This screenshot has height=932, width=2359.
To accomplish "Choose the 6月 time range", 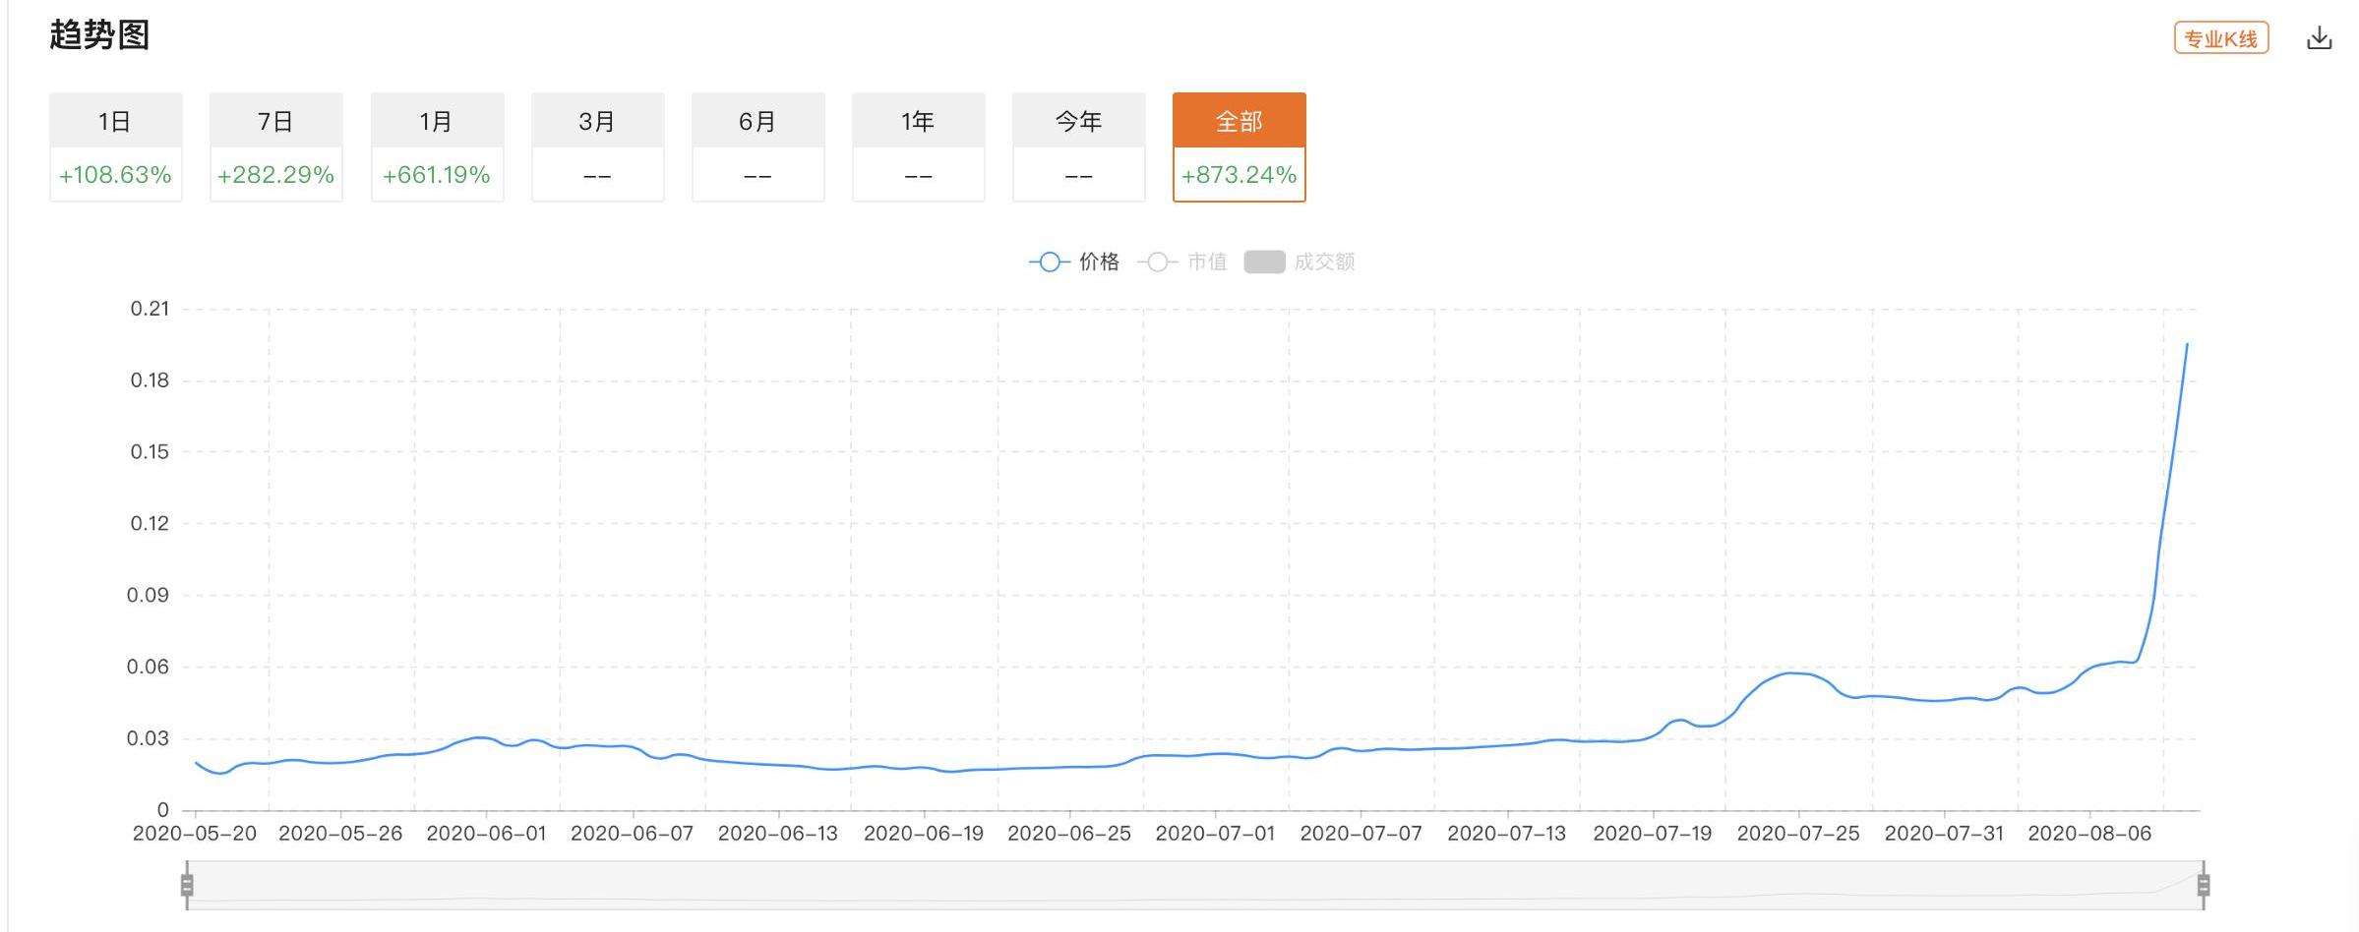I will click(x=757, y=147).
